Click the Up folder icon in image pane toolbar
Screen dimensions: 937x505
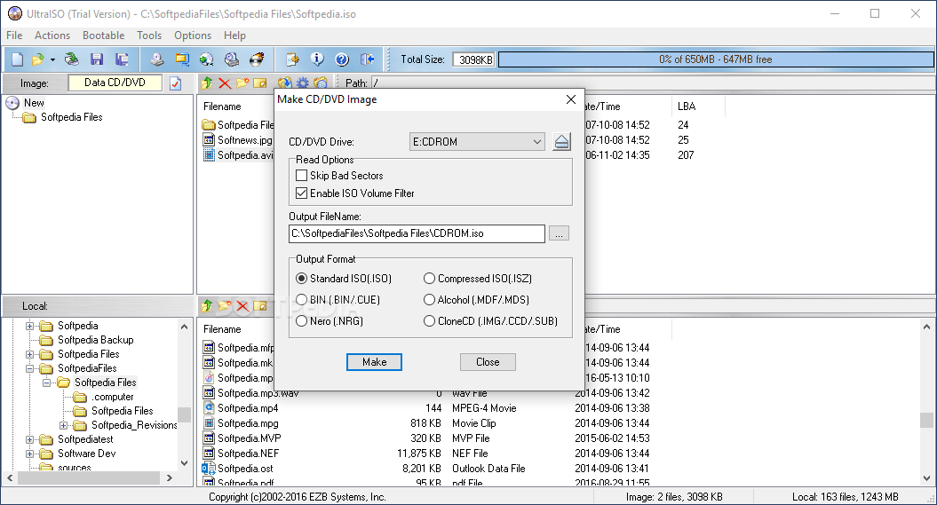point(207,83)
